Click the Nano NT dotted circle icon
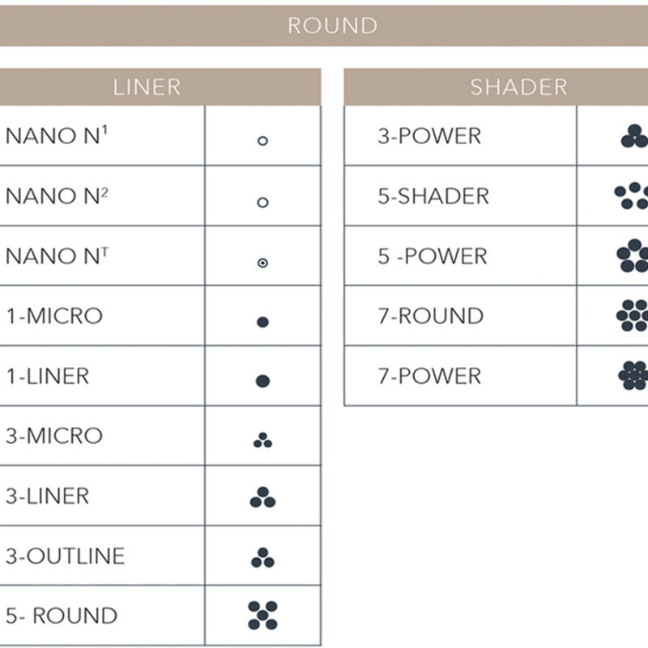This screenshot has width=648, height=648. (262, 262)
